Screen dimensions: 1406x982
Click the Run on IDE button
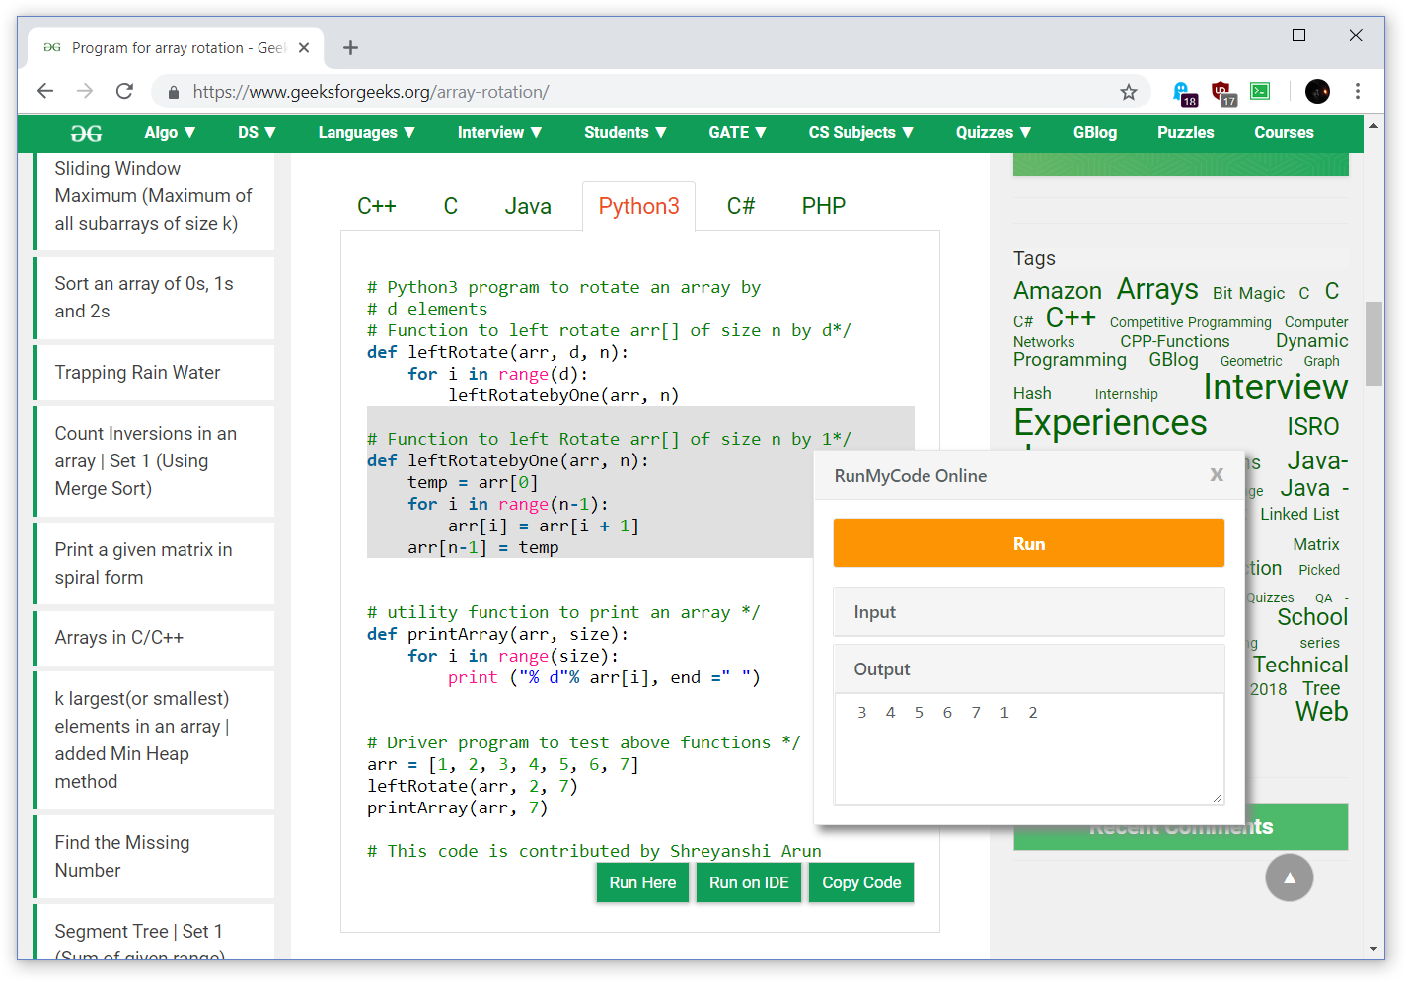749,882
